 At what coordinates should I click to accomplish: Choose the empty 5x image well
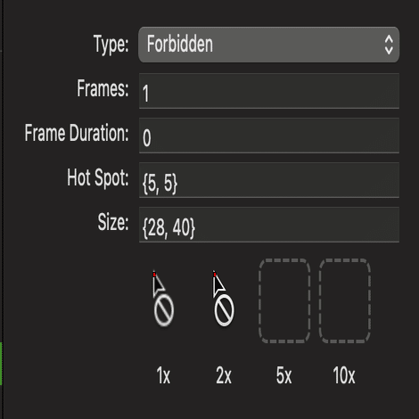coord(284,301)
